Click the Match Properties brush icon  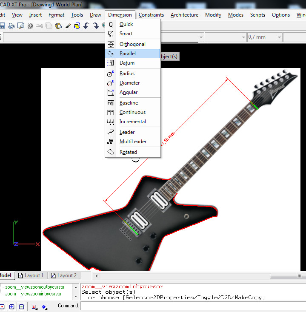68,26
